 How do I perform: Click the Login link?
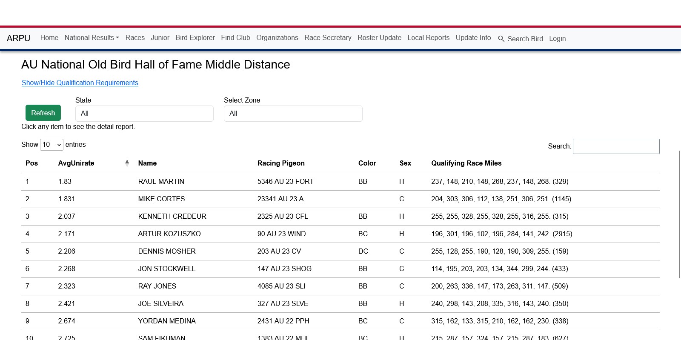tap(557, 39)
